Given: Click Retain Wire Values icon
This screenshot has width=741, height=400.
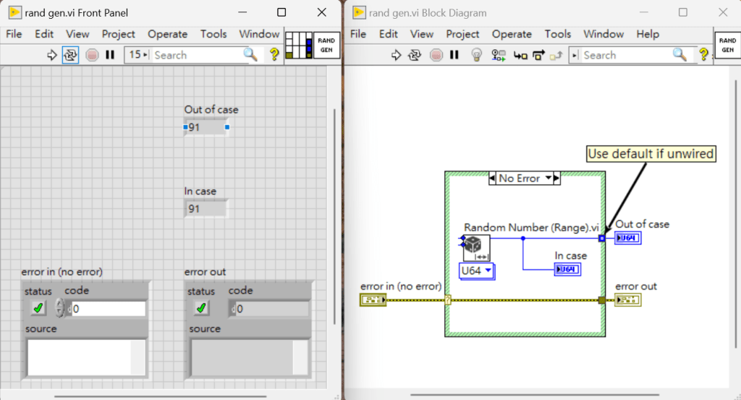Looking at the screenshot, I should coord(498,55).
